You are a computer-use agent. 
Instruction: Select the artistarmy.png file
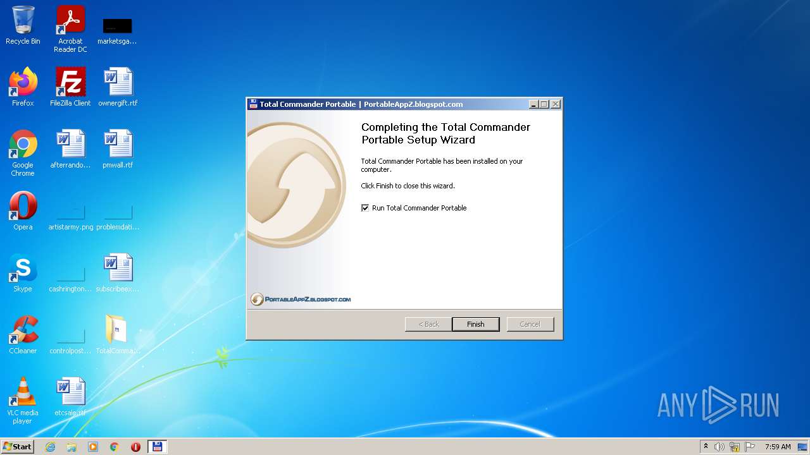(x=70, y=218)
